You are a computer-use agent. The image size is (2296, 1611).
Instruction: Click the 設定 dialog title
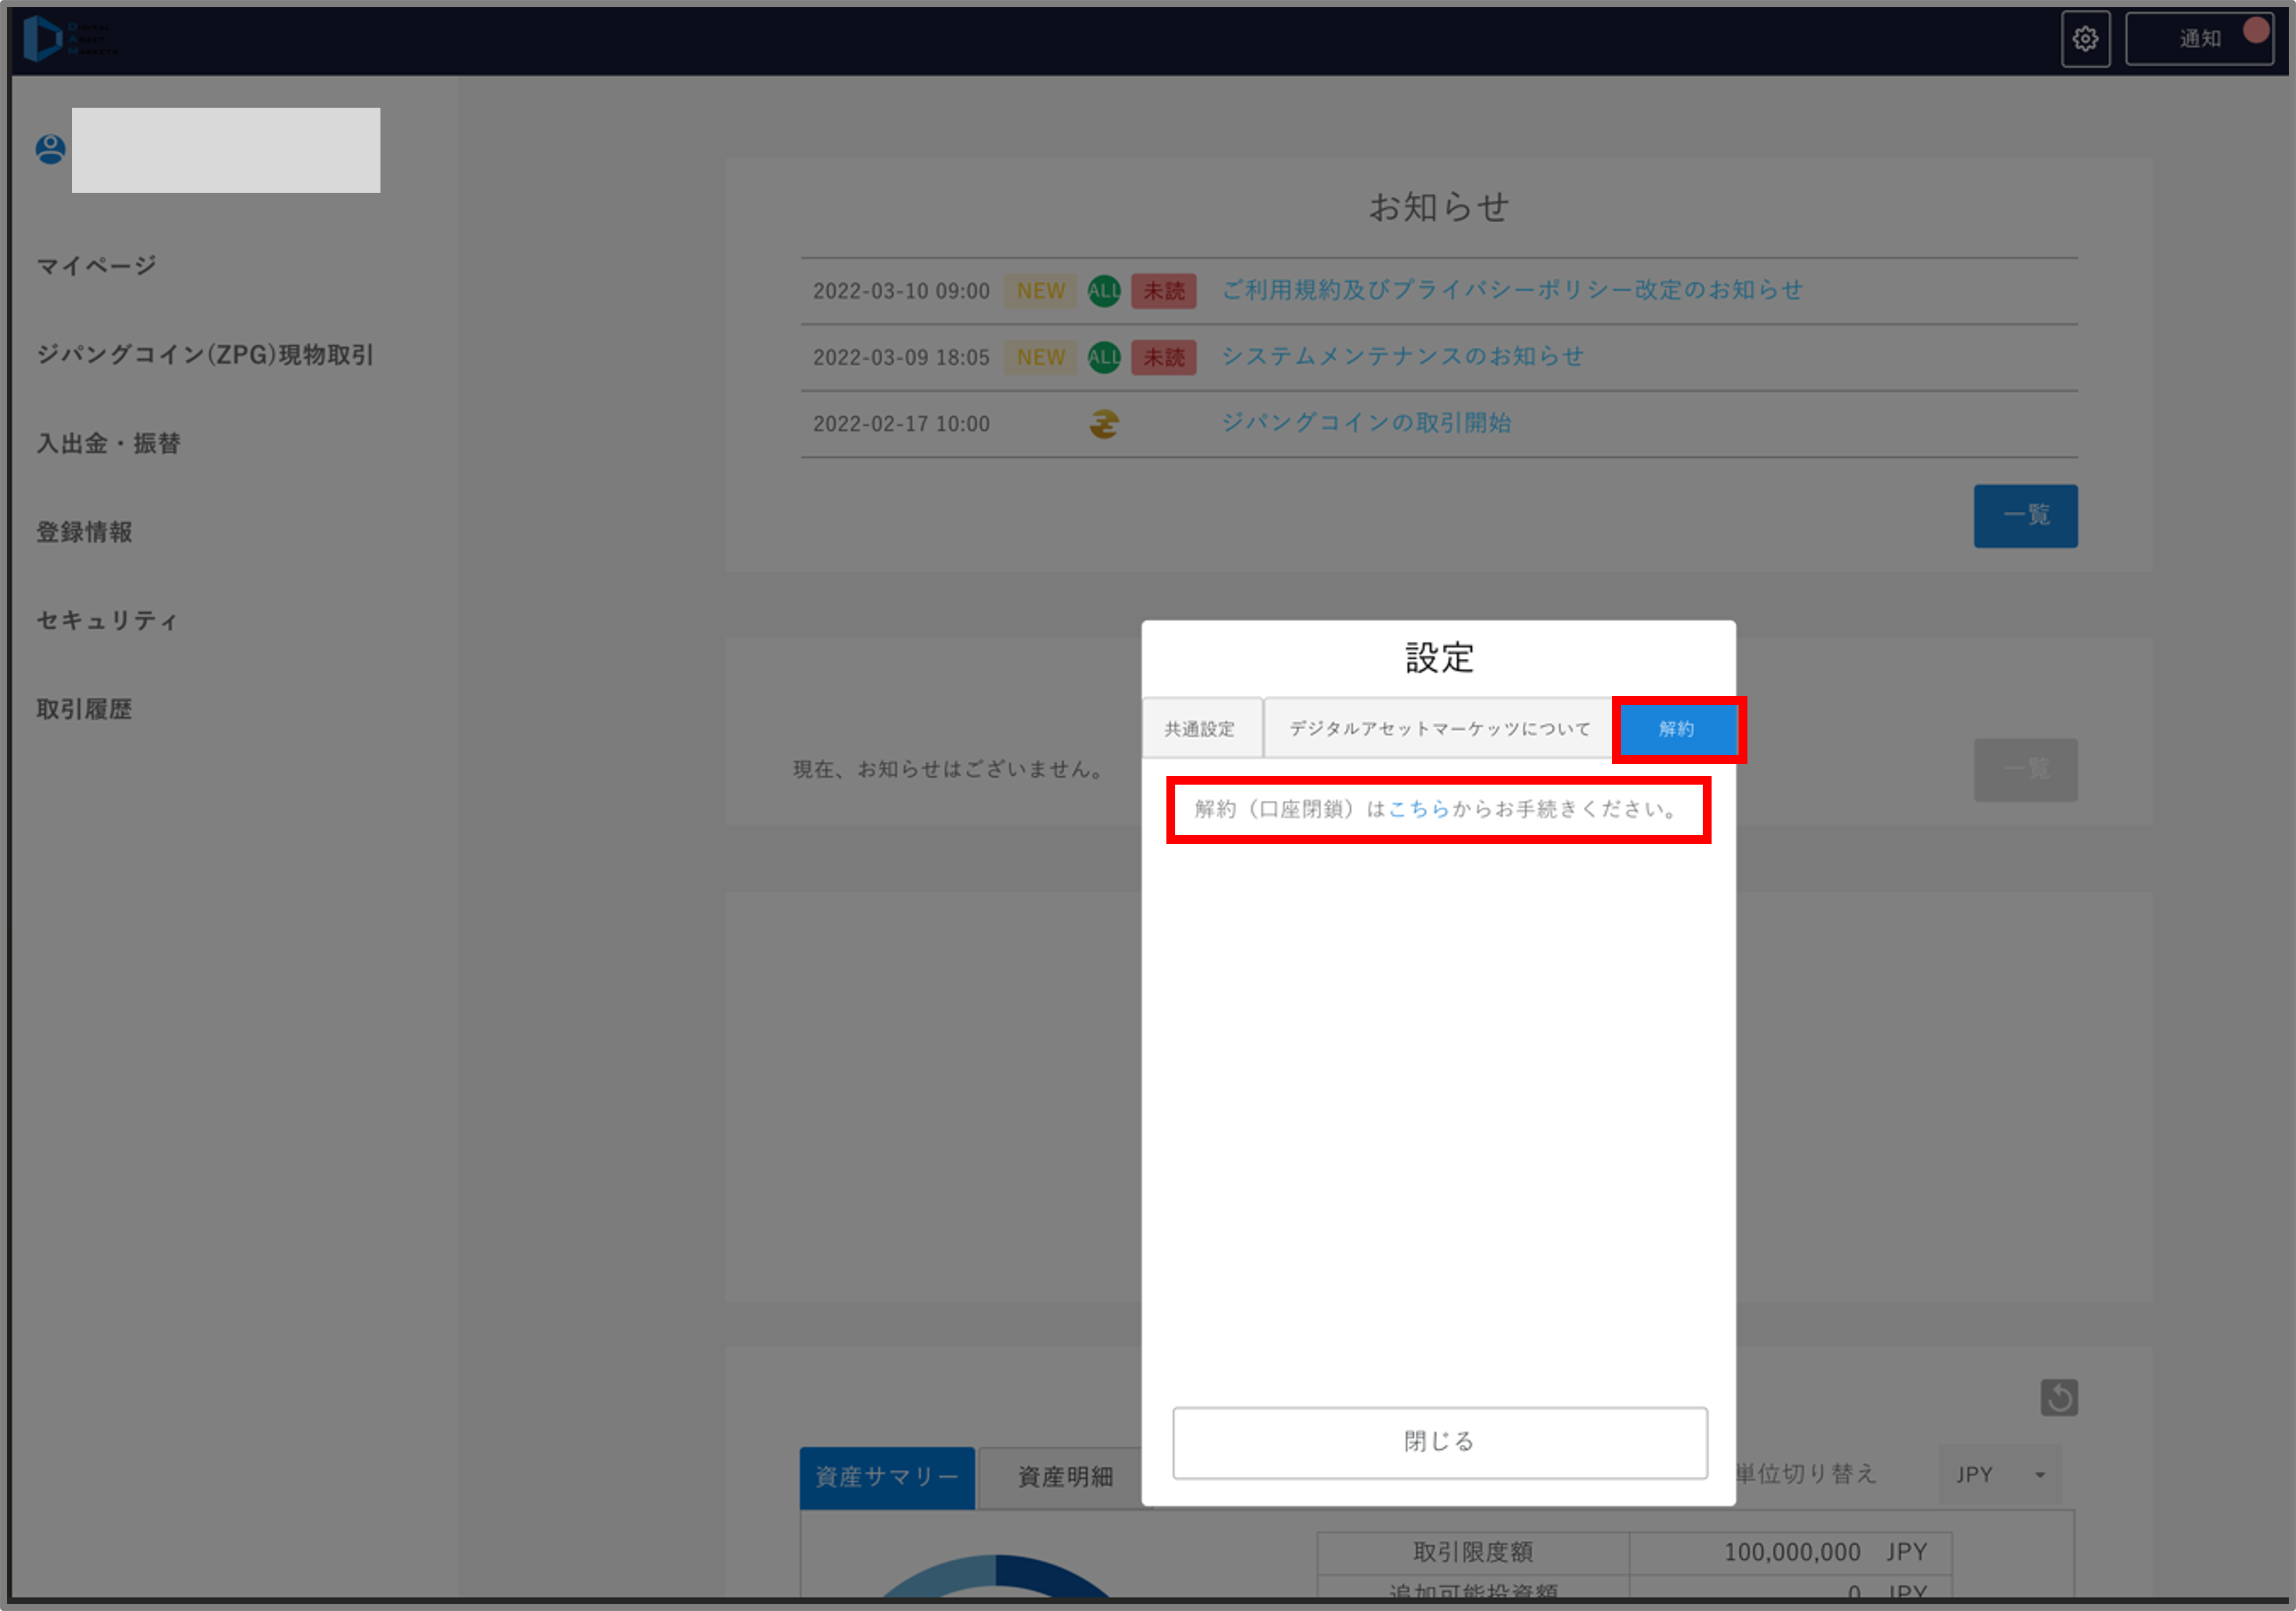point(1439,657)
